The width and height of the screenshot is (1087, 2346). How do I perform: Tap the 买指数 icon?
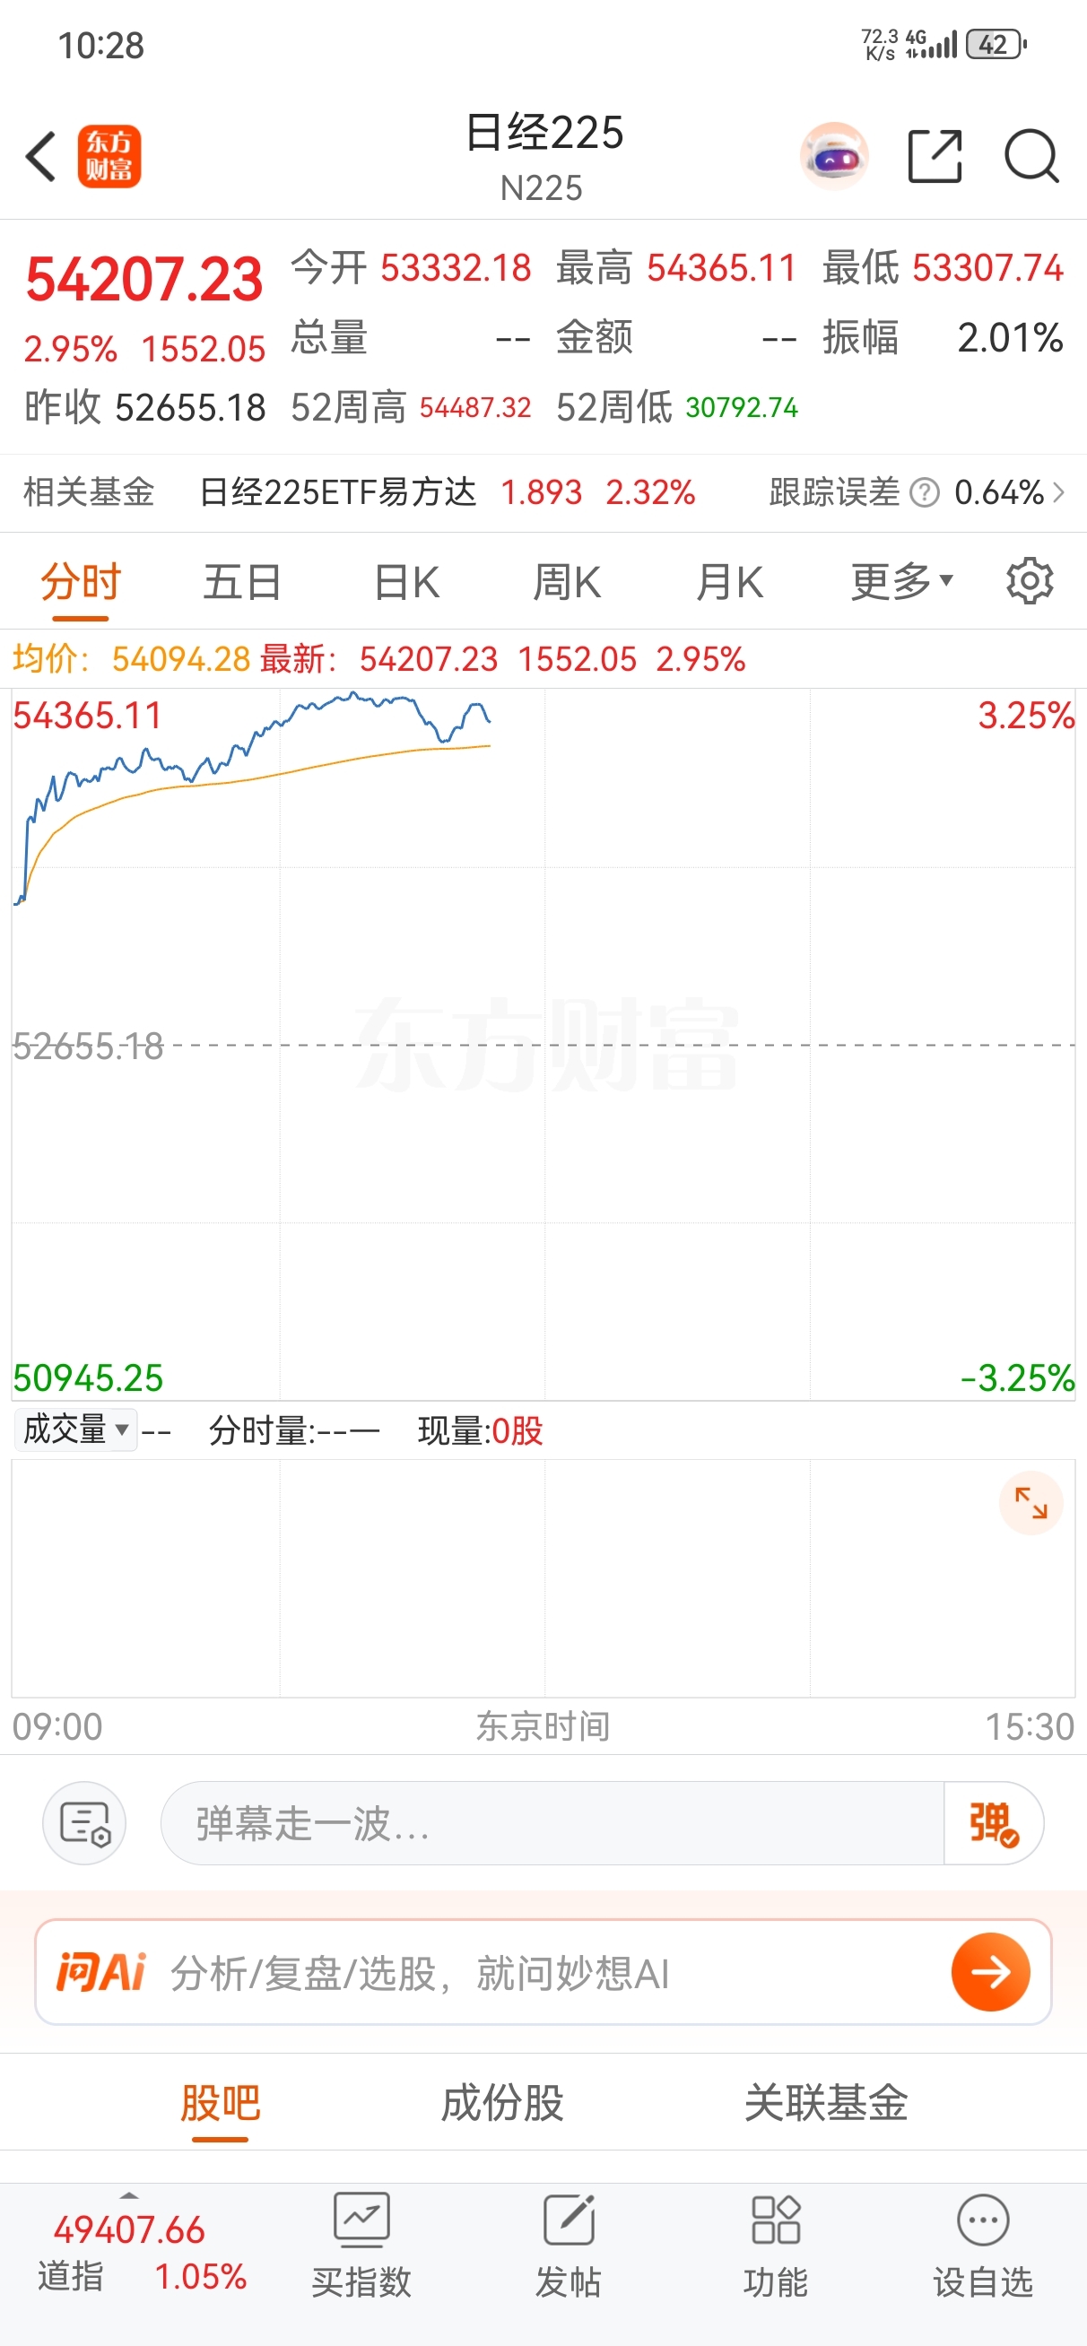tap(361, 2244)
